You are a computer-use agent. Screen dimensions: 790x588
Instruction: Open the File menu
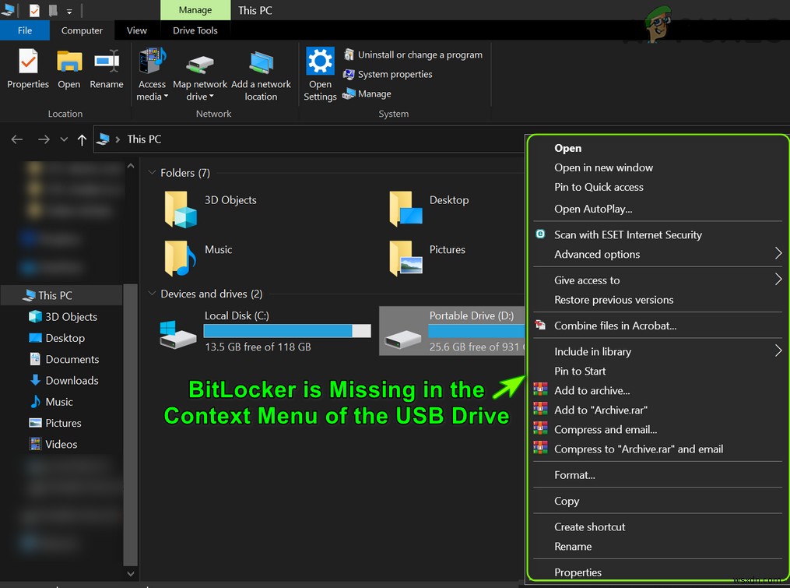(x=25, y=30)
